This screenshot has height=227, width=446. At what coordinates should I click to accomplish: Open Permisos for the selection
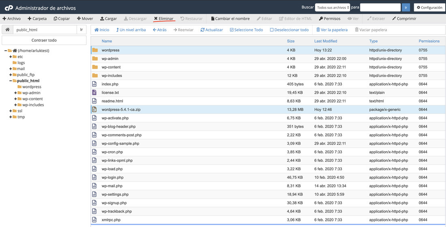[330, 19]
